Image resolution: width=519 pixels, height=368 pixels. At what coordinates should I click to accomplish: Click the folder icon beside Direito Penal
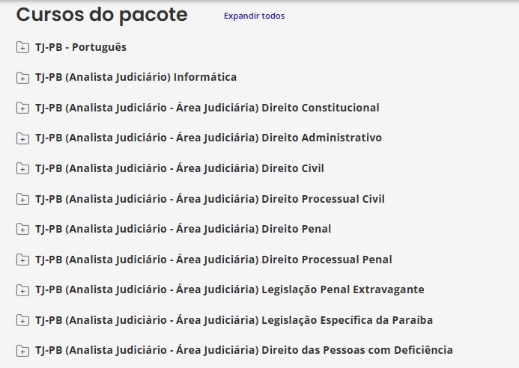pyautogui.click(x=22, y=230)
